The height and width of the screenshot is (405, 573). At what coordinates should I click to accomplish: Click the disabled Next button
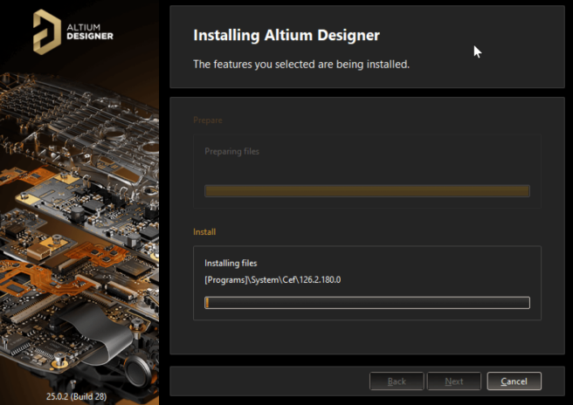[x=453, y=381]
